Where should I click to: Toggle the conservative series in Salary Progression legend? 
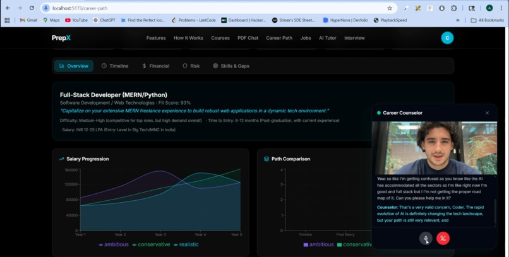[x=151, y=244]
